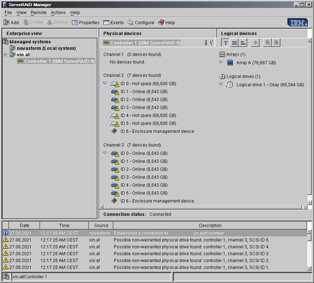This screenshot has width=314, height=283.
Task: Click the Array A blue disk icon
Action: (230, 62)
